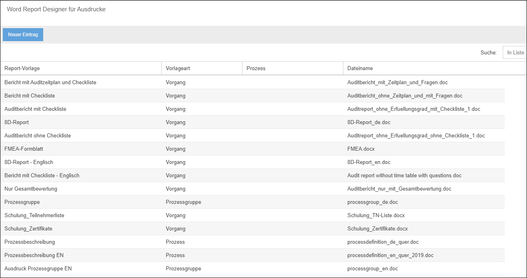Click the Schulung_Zertifikate.docx file name
527x278 pixels.
pos(377,228)
